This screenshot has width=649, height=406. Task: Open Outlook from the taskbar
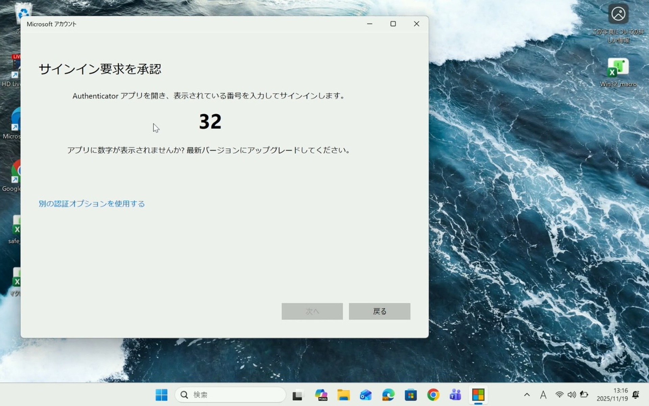coord(366,395)
